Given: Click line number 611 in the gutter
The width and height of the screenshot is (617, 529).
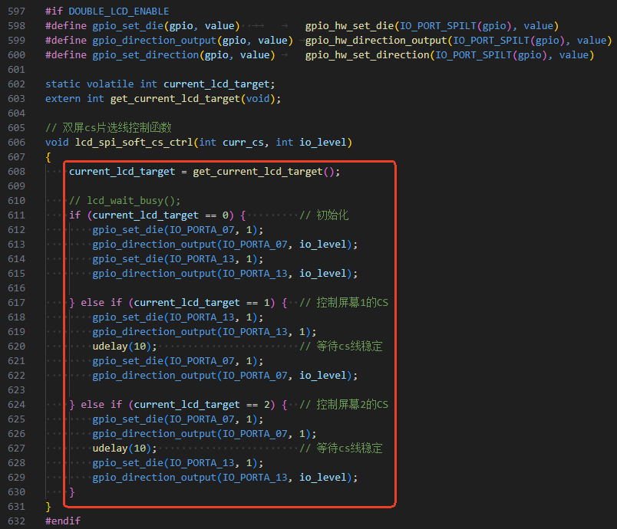Looking at the screenshot, I should tap(17, 215).
